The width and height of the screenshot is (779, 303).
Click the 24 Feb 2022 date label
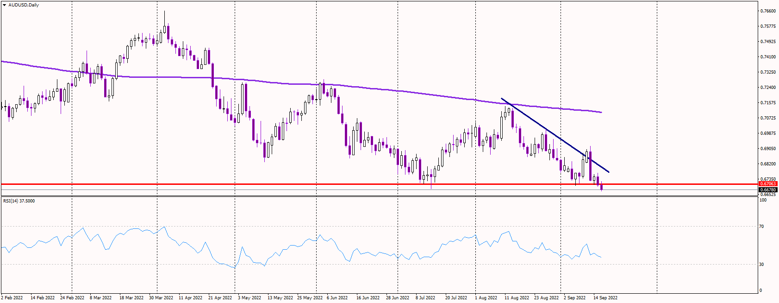72,298
